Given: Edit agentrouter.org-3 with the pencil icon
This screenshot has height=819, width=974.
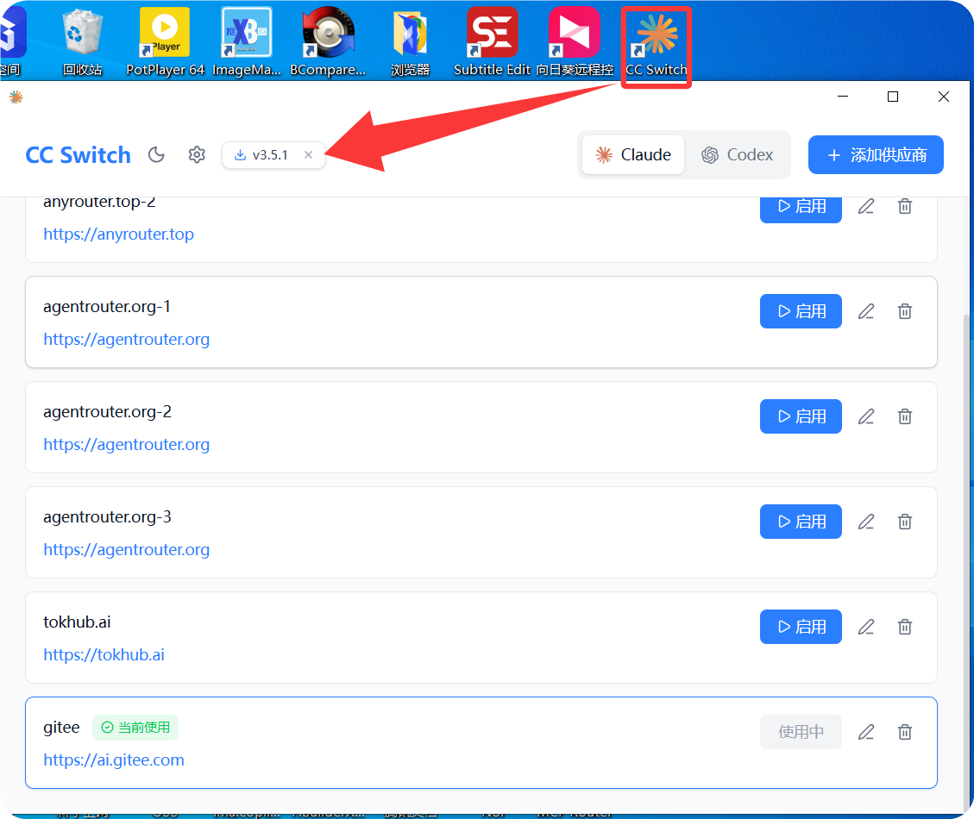Looking at the screenshot, I should (x=866, y=522).
